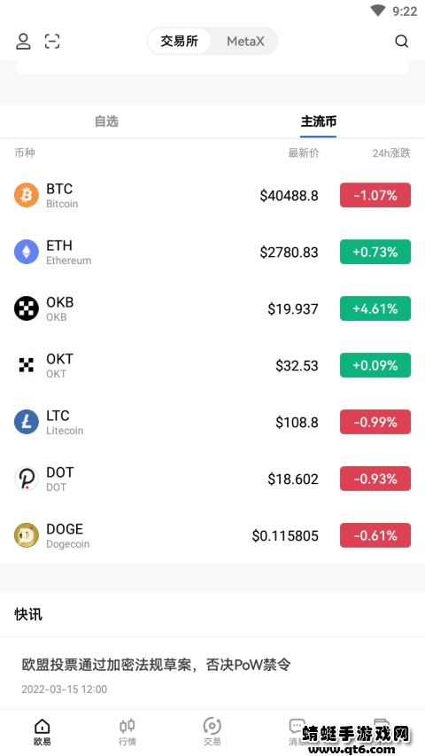The image size is (425, 756).
Task: Sort by 24h涨跌 column header
Action: 391,153
